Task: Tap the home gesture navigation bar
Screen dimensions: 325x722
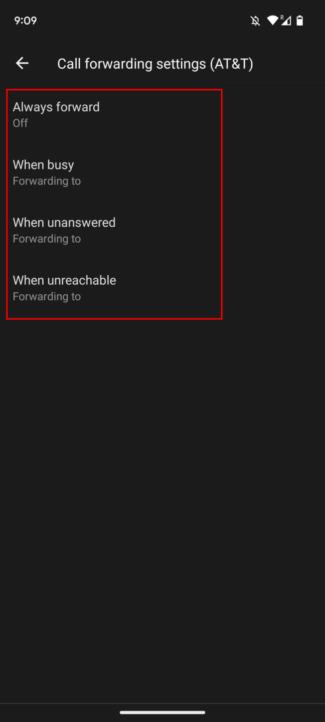Action: 162,712
